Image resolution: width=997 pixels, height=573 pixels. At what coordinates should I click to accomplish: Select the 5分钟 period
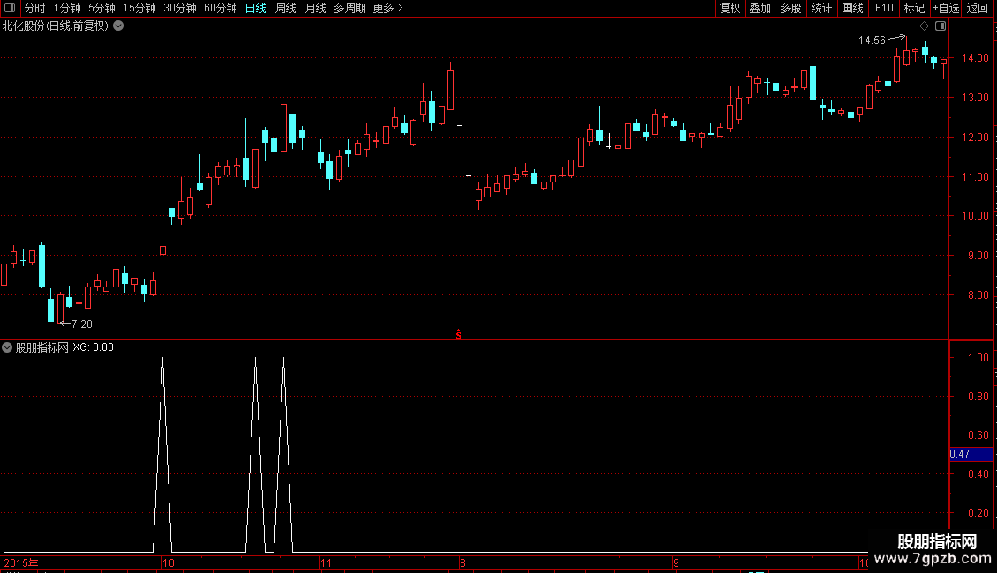(101, 8)
